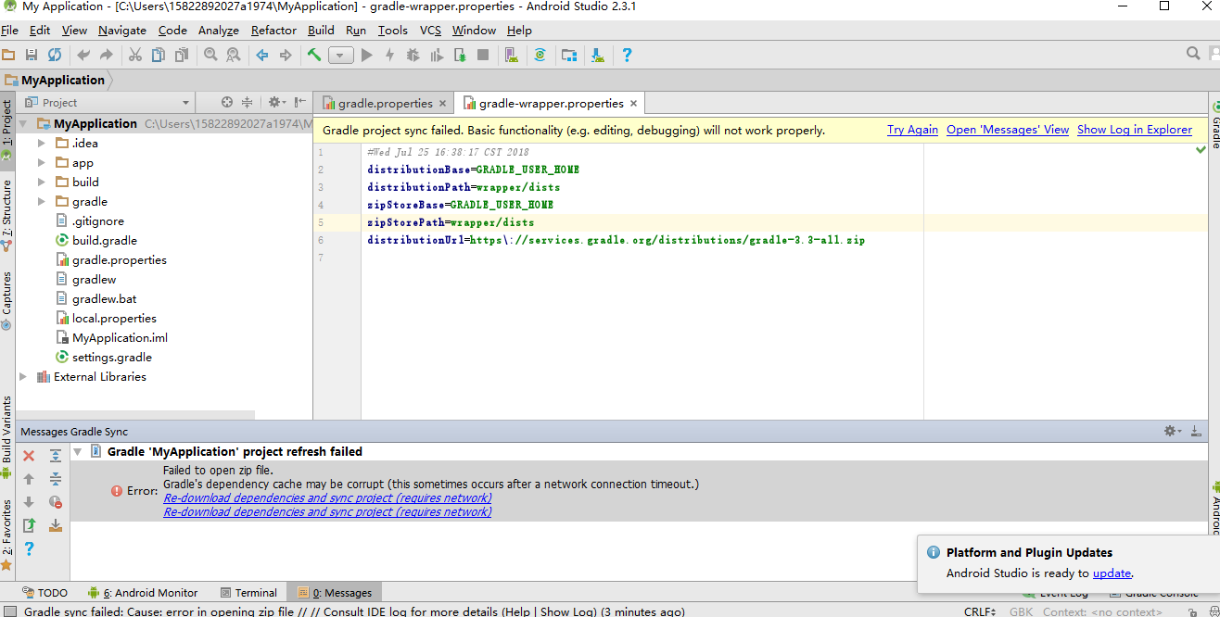1220x617 pixels.
Task: Click the Open folder toolbar icon
Action: pyautogui.click(x=8, y=56)
